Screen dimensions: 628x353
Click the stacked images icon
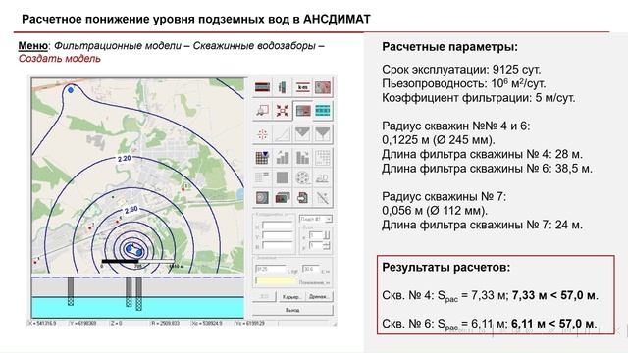pos(283,197)
